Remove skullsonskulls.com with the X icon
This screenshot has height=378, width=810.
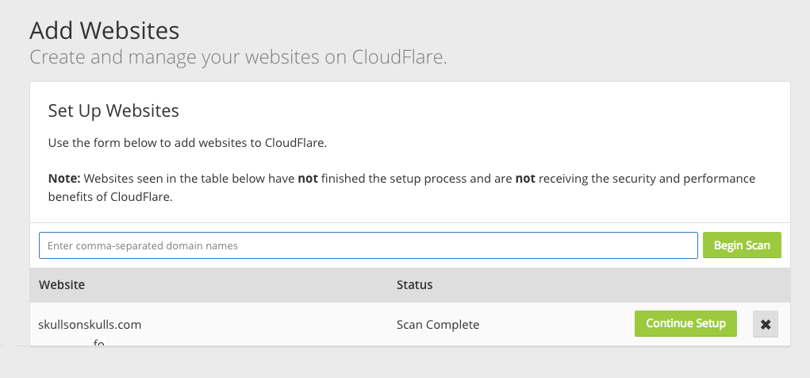tap(766, 324)
